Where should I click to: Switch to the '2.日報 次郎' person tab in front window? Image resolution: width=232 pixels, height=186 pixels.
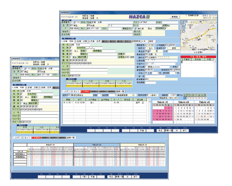click(81, 41)
